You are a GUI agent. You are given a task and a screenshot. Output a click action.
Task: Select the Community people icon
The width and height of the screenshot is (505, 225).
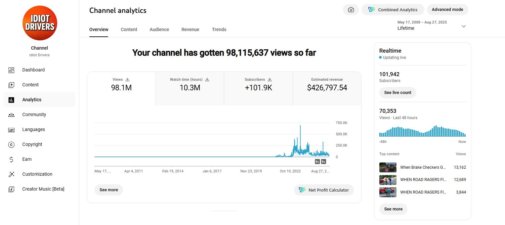[x=11, y=115]
